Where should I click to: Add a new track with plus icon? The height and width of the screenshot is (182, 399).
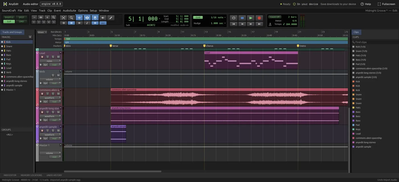click(x=30, y=37)
